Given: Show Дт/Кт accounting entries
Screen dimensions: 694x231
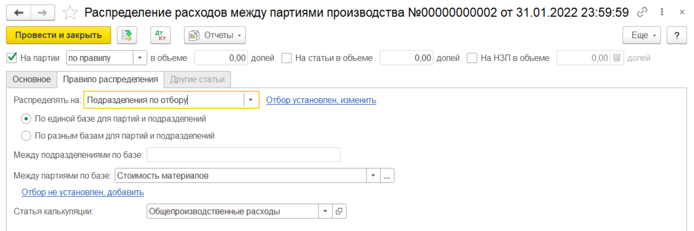Looking at the screenshot, I should pyautogui.click(x=161, y=35).
